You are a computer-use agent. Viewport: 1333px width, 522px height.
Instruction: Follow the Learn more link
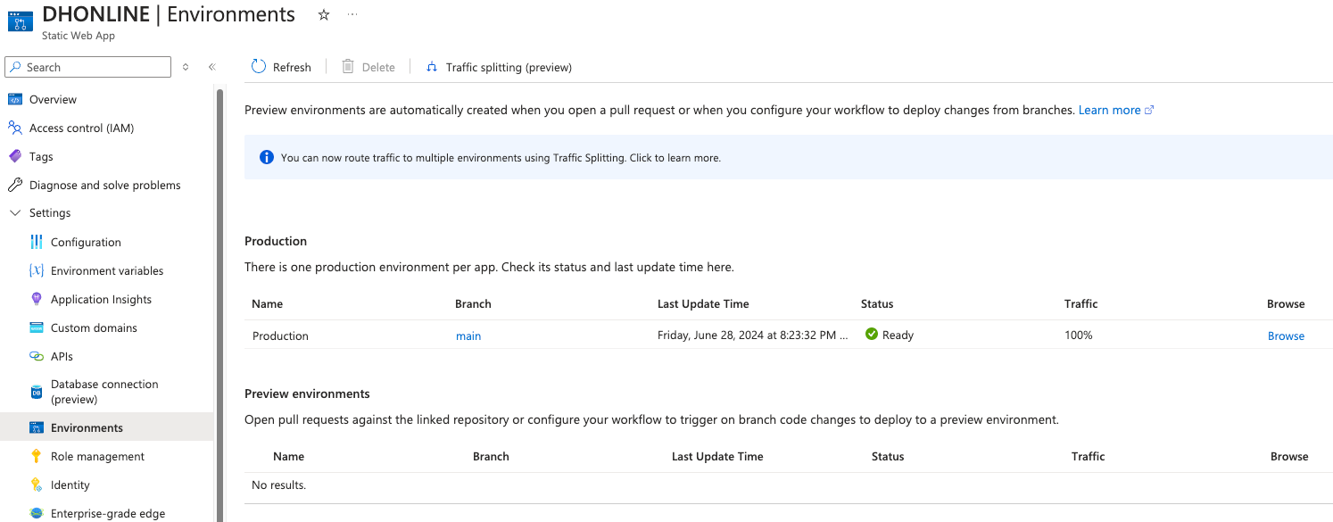click(x=1109, y=110)
